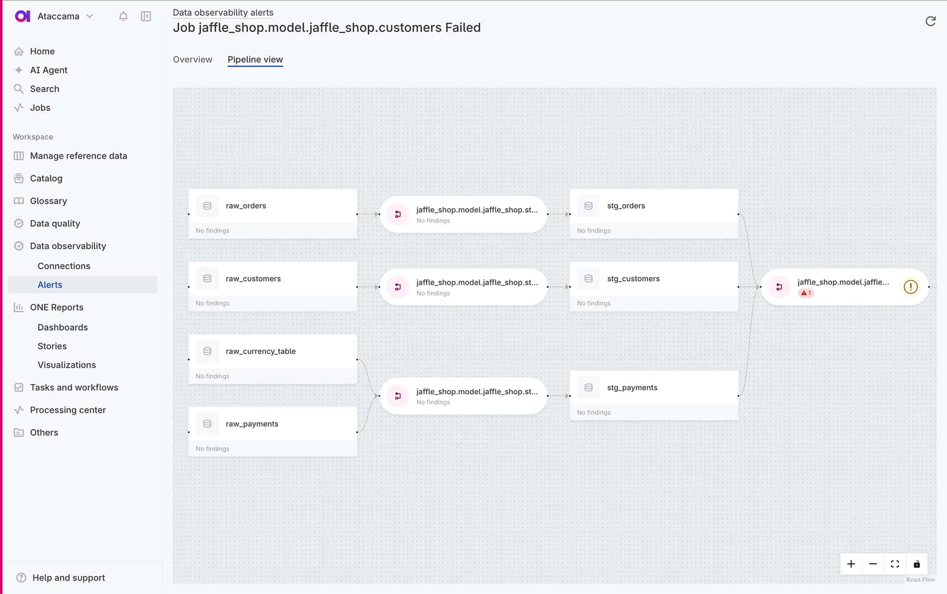Viewport: 947px width, 594px height.
Task: Collapse the sidebar panel icon
Action: [146, 16]
